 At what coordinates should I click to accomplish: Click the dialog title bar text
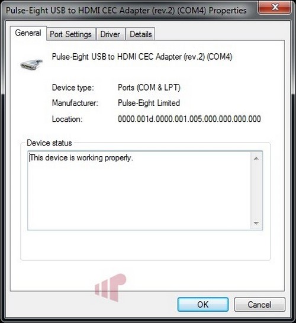coord(126,10)
